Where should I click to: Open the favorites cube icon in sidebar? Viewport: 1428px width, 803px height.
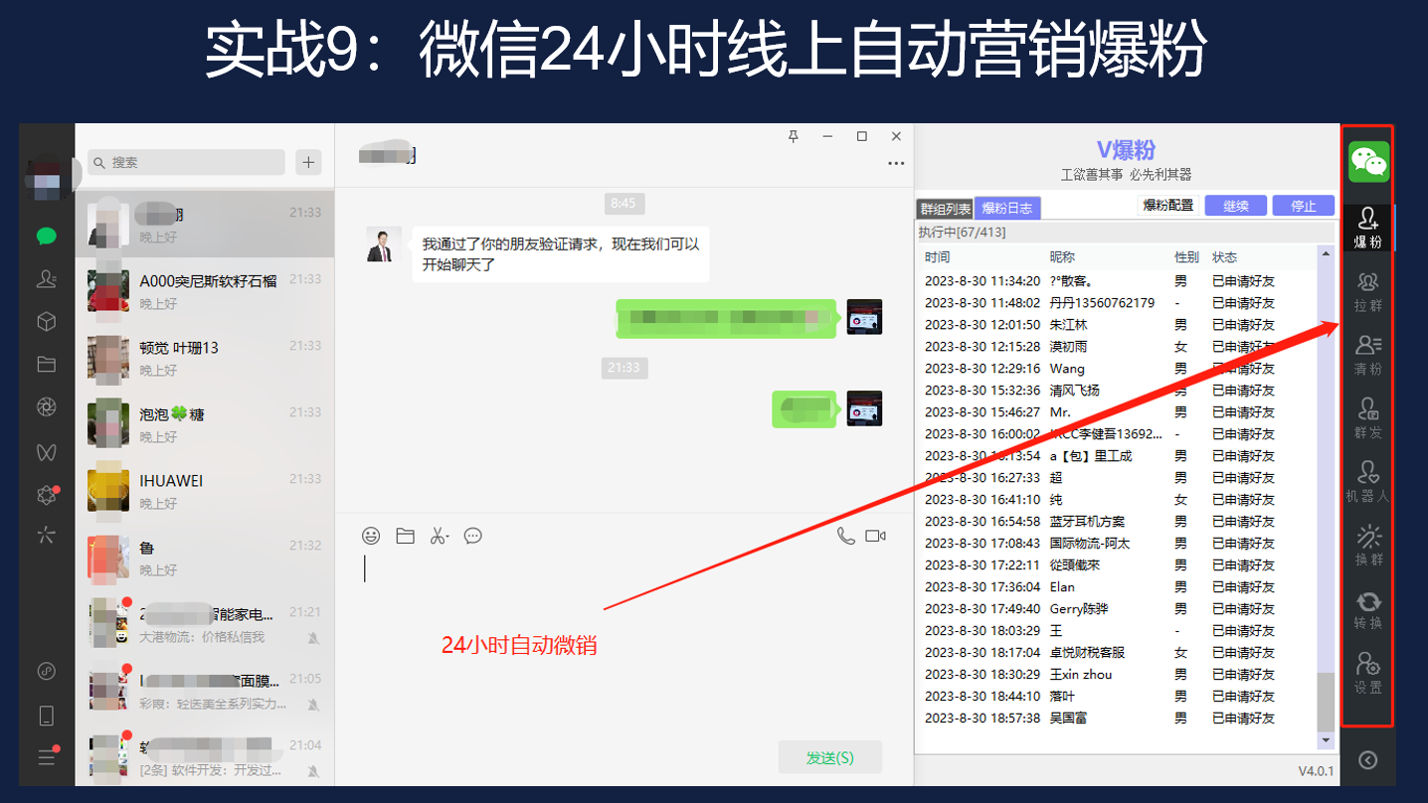tap(46, 322)
